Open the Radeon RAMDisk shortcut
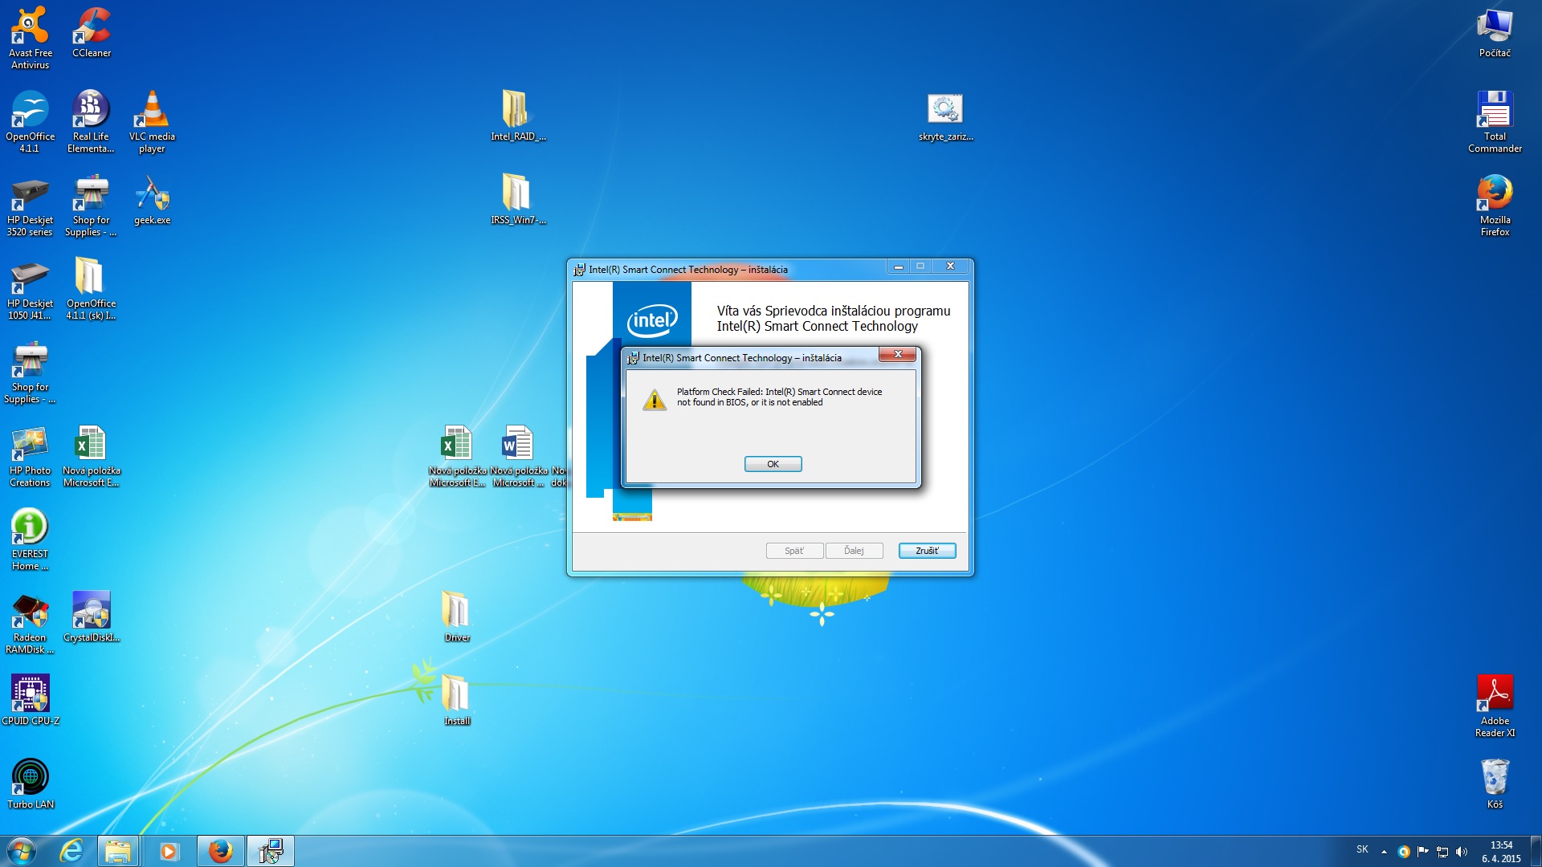 [x=30, y=612]
